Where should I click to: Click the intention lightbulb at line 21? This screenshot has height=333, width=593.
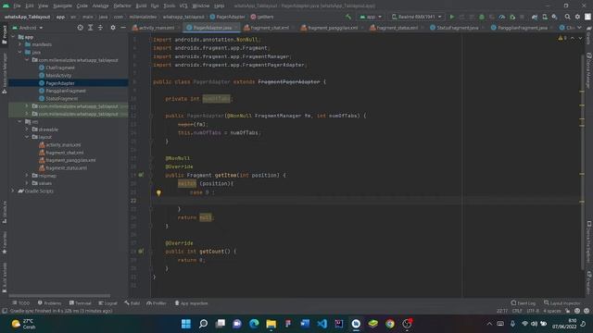[x=158, y=192]
